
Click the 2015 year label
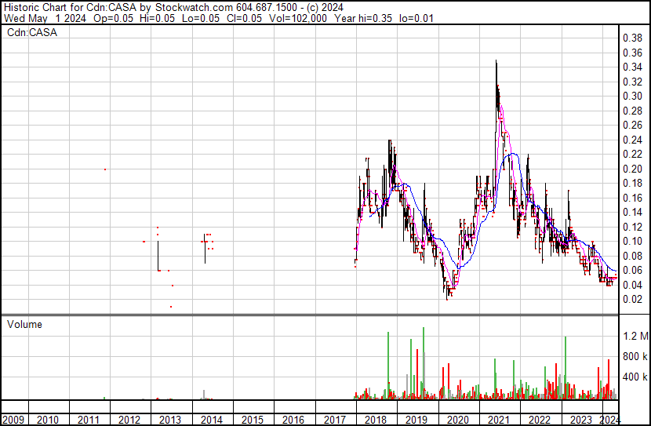[253, 420]
